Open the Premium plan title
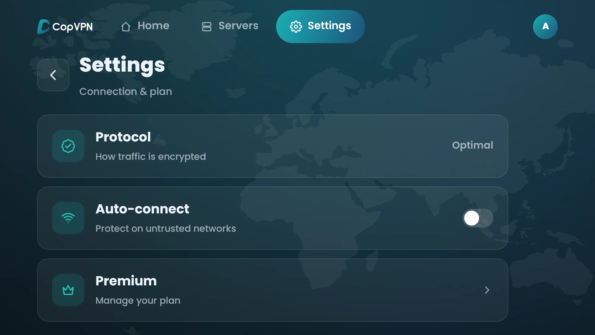The width and height of the screenshot is (595, 335). click(126, 281)
